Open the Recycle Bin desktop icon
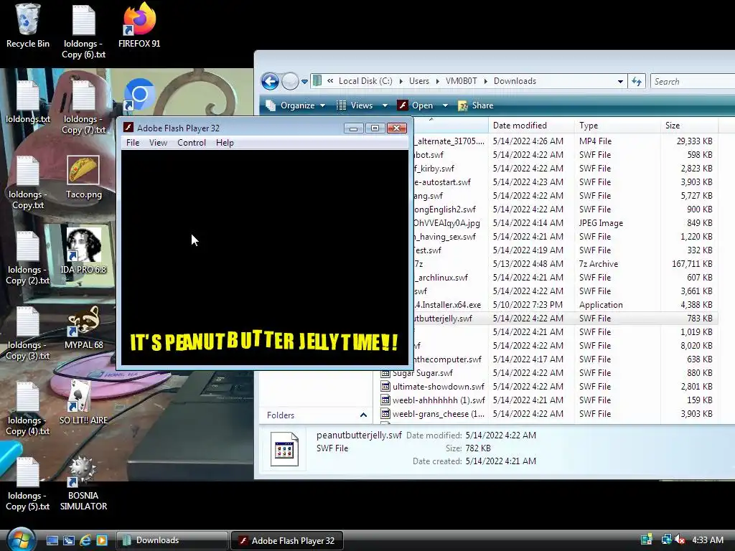This screenshot has width=735, height=551. [x=28, y=26]
